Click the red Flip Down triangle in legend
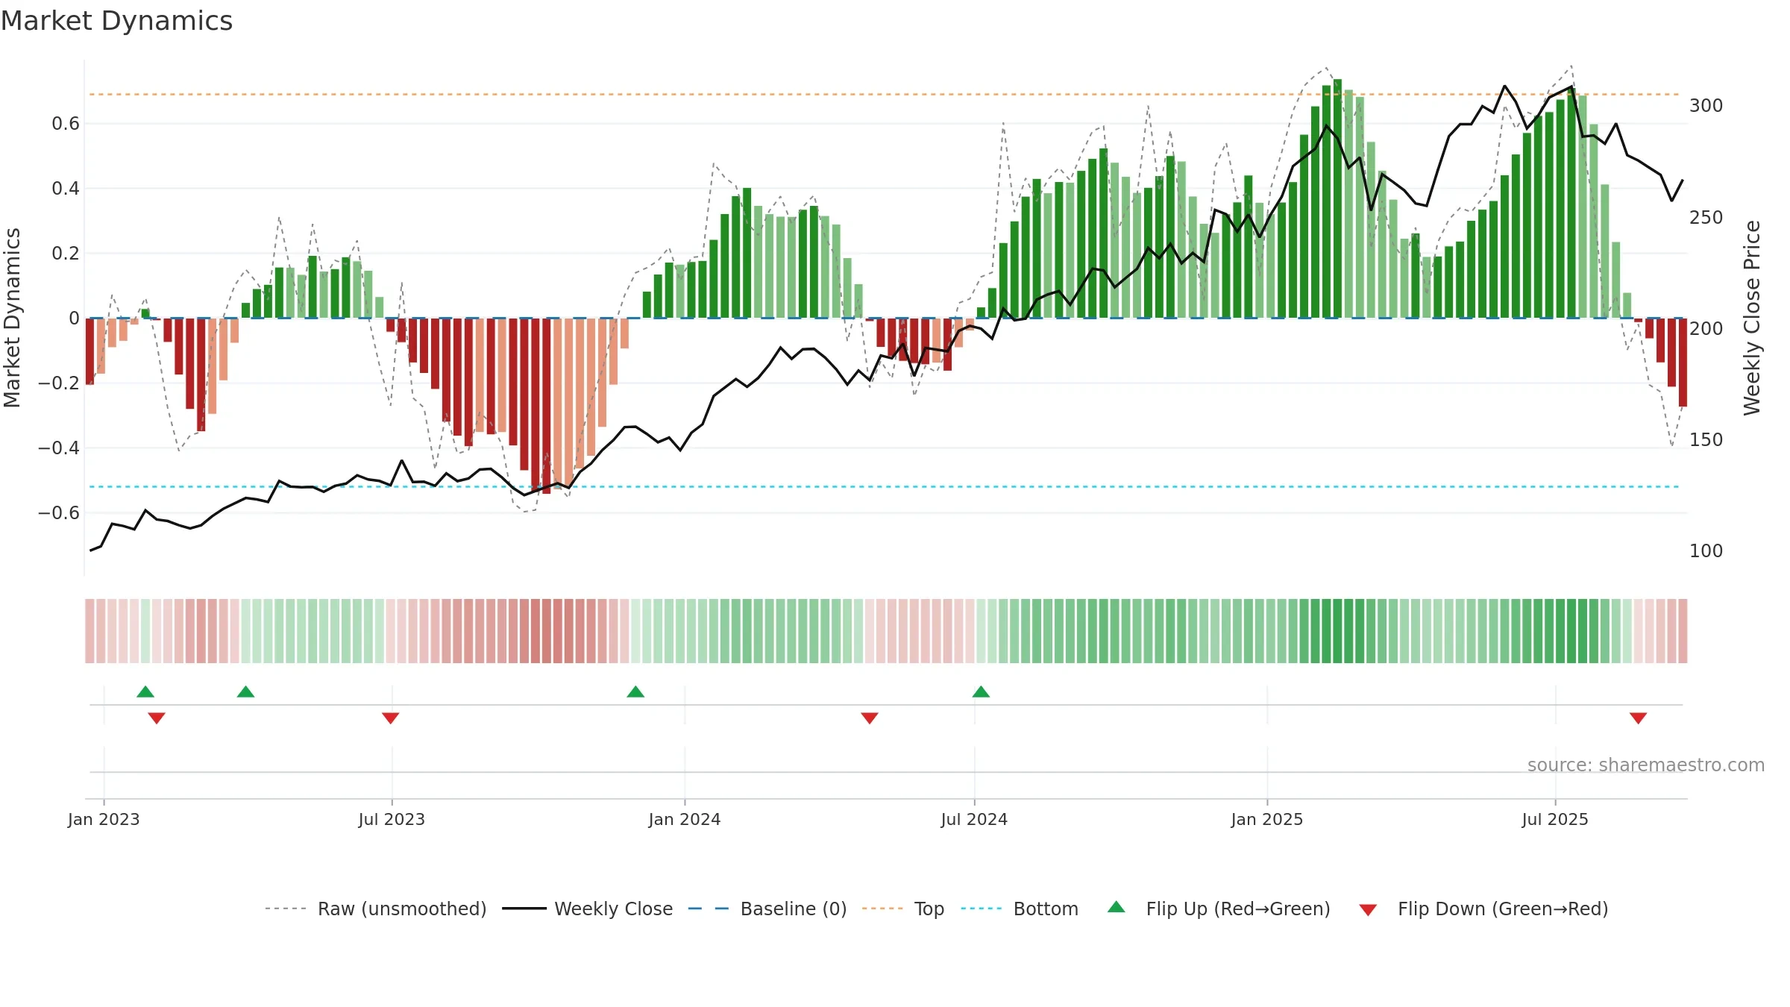 1368,910
